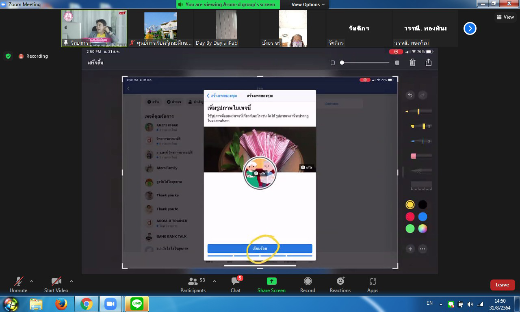Open the View Options dropdown

click(x=308, y=4)
